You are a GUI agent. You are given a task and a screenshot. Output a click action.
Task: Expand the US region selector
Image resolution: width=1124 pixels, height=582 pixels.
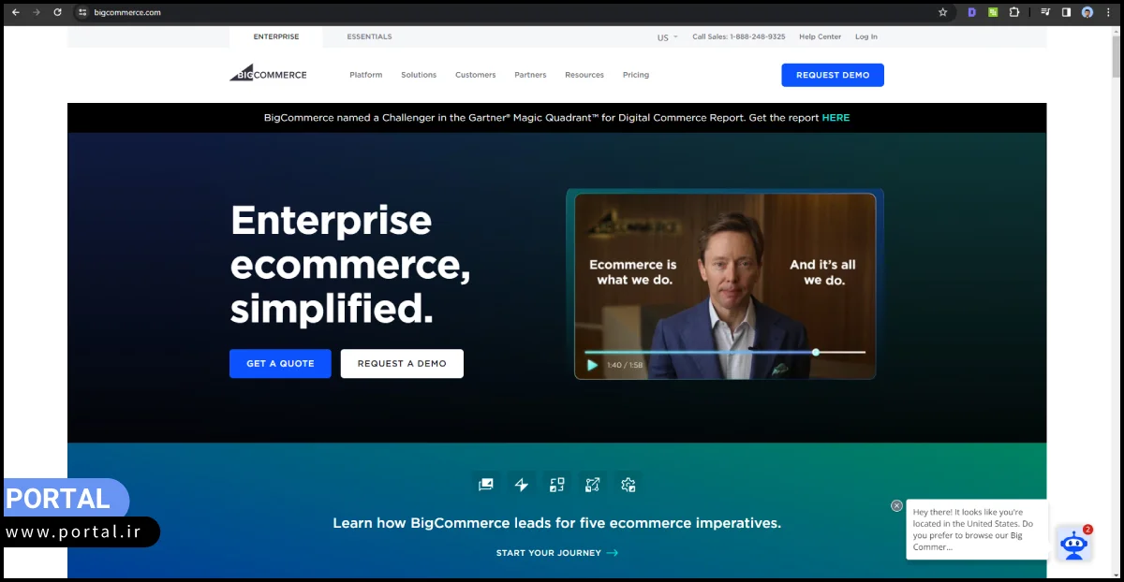point(668,37)
